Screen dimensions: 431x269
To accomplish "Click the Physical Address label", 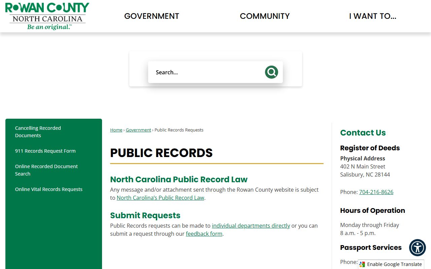I will click(363, 158).
